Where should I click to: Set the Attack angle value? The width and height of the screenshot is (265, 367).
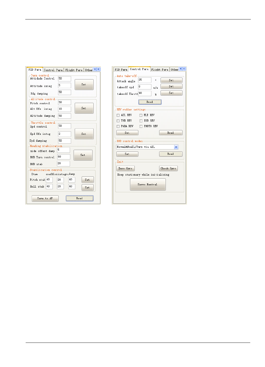pyautogui.click(x=171, y=80)
